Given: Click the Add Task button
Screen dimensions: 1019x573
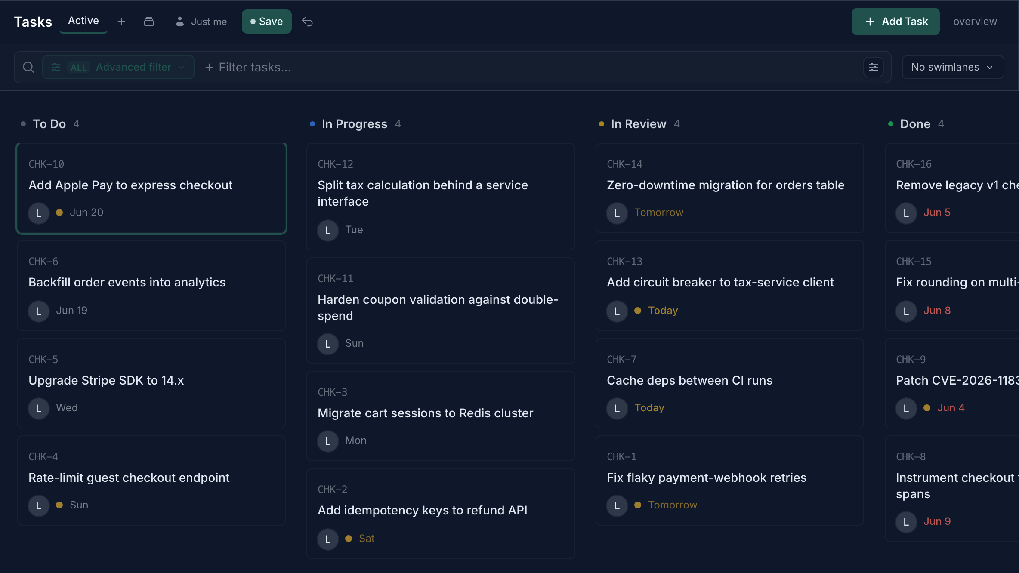Looking at the screenshot, I should pos(896,22).
